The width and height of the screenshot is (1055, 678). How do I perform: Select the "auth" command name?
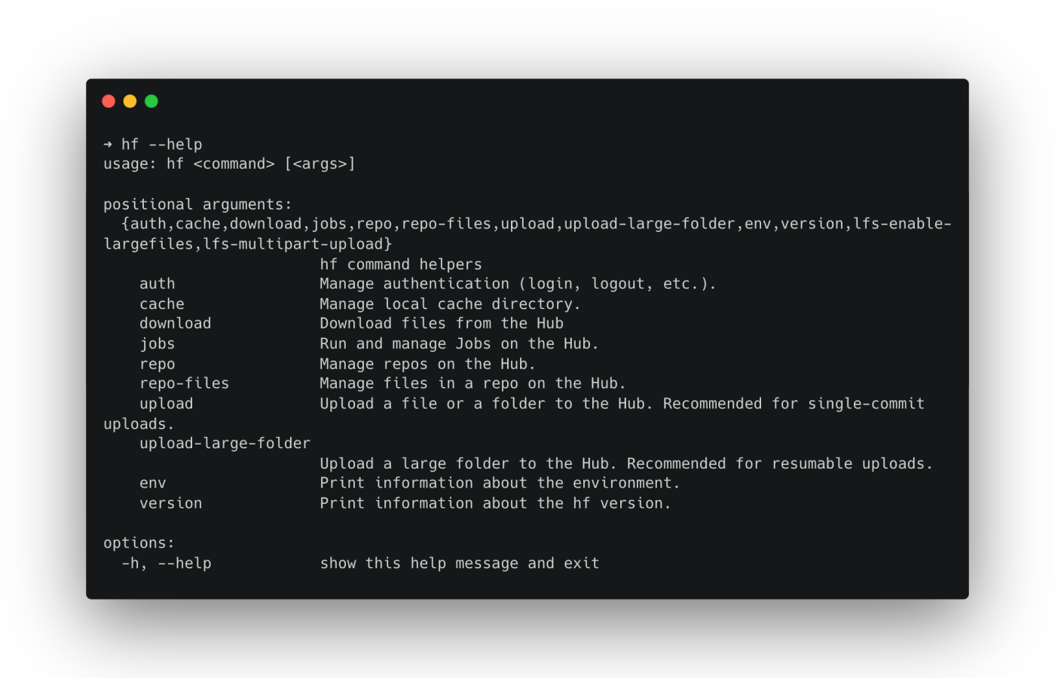point(157,284)
